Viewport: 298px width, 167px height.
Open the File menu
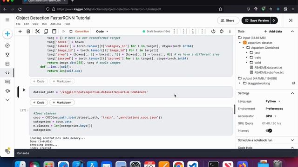pos(18,24)
